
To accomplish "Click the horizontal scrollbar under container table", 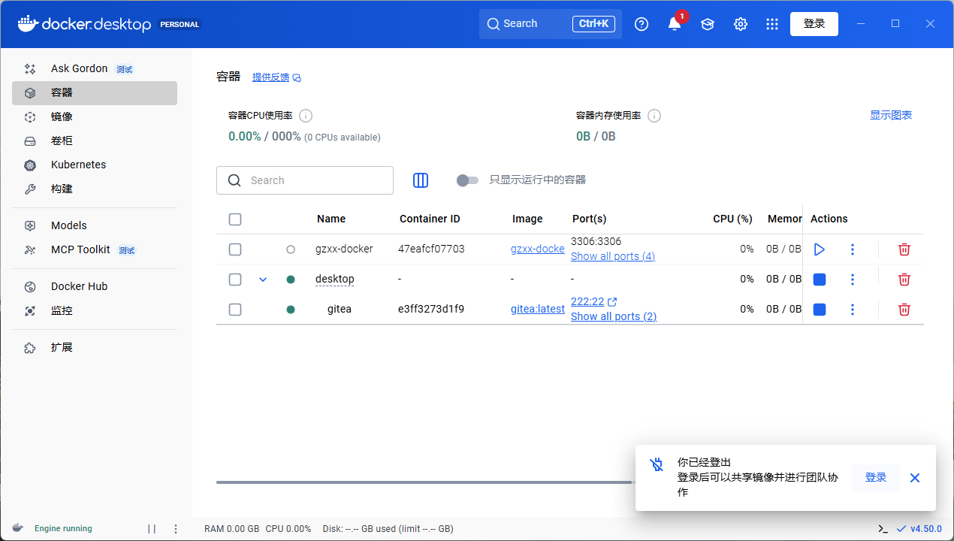I will [424, 482].
